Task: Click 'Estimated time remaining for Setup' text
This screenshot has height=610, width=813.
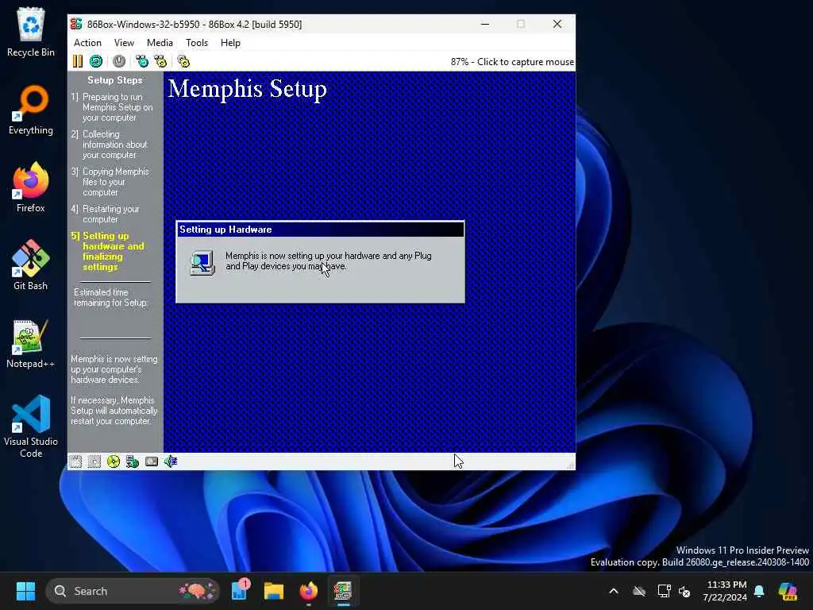Action: 111,298
